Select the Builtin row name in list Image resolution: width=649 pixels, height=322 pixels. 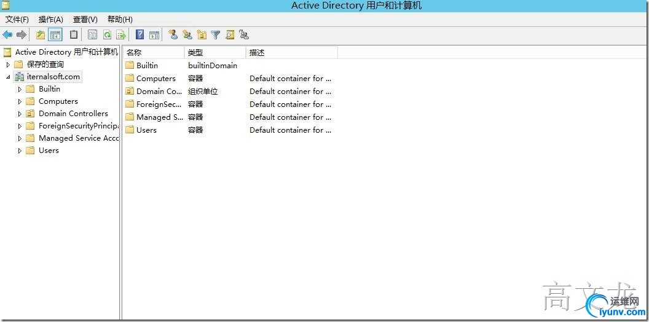tap(147, 65)
